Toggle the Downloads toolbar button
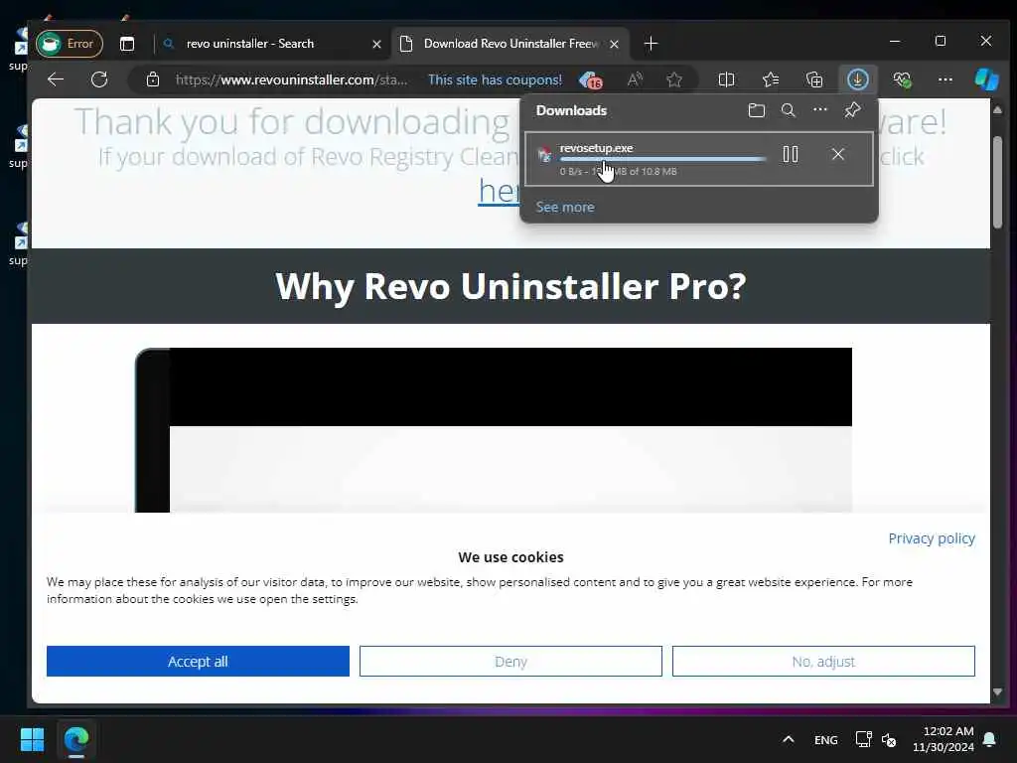 [x=857, y=79]
